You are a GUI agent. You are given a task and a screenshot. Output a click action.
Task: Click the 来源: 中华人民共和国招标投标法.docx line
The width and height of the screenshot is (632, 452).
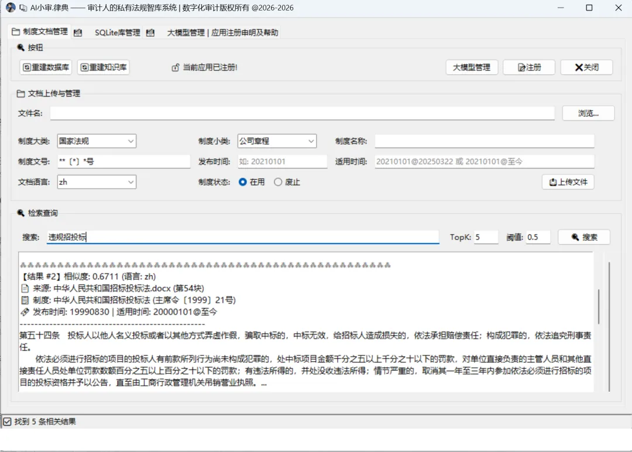118,288
